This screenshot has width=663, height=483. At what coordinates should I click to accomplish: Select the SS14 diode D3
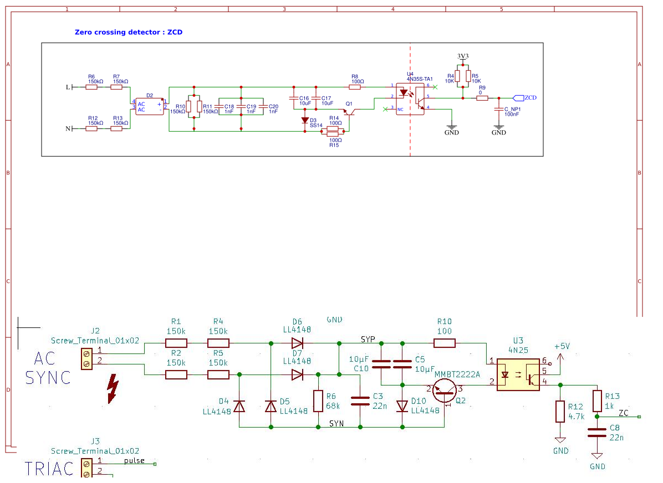(x=305, y=119)
